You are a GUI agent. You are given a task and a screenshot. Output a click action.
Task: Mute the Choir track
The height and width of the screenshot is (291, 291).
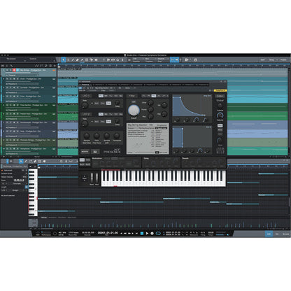(7, 79)
